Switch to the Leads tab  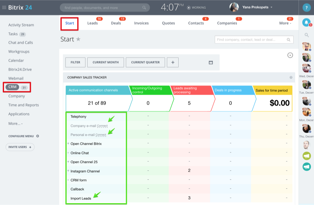(93, 23)
